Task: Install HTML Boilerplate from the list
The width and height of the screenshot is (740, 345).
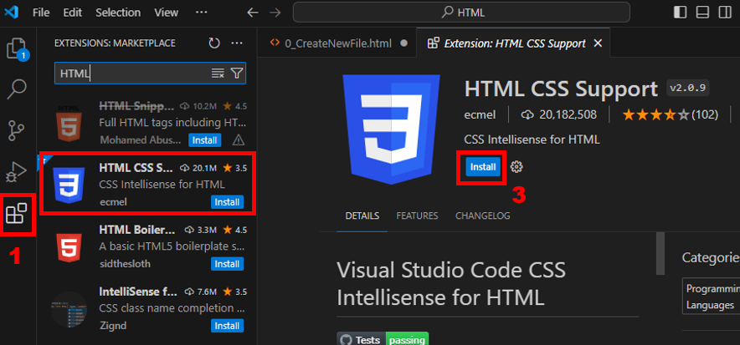Action: [x=227, y=264]
